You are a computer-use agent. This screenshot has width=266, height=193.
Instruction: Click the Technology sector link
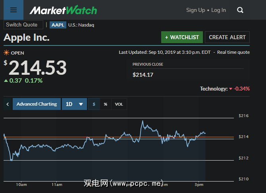(213, 89)
